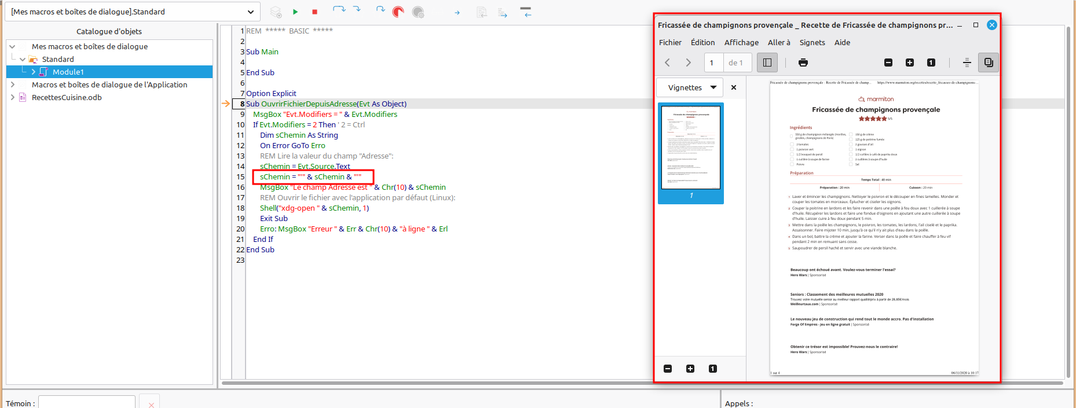Zoom out with the viewer toolbar minus icon
This screenshot has height=408, width=1076.
(x=888, y=63)
